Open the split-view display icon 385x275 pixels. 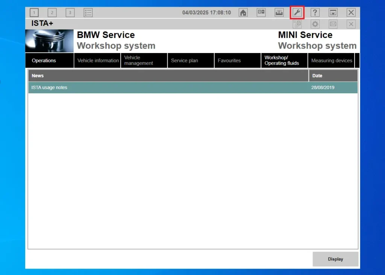coord(261,12)
